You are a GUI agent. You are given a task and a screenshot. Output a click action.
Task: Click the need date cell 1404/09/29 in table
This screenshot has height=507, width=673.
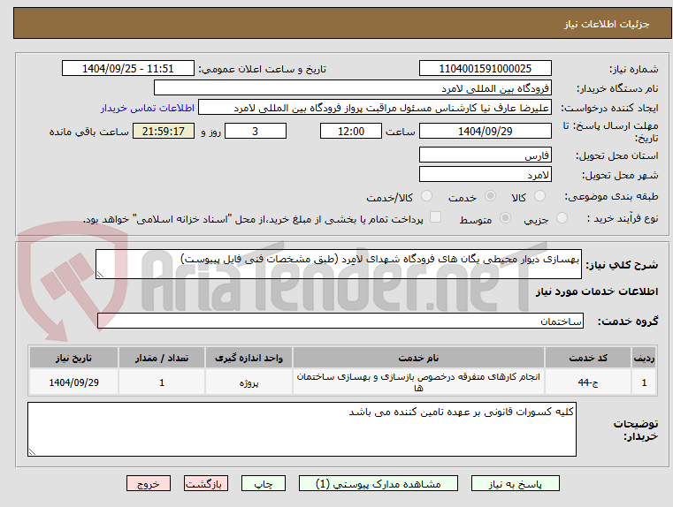[73, 382]
